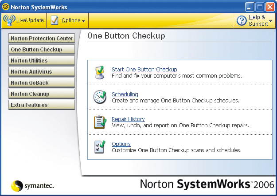Minimize the Norton SystemWorks window
The height and width of the screenshot is (196, 277).
coord(250,7)
